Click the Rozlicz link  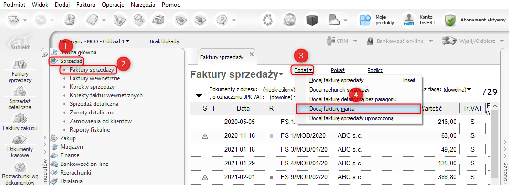coord(375,70)
